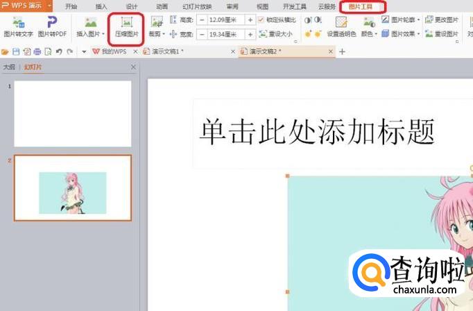Click 设置透明色 set transparent color
Viewport: 473px width, 311px height.
(341, 27)
